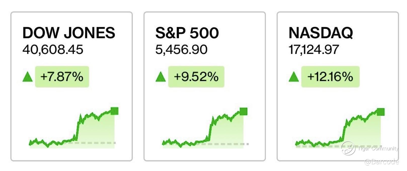407x171 pixels.
Task: Click the Tiger Community logo icon
Action: (348, 148)
